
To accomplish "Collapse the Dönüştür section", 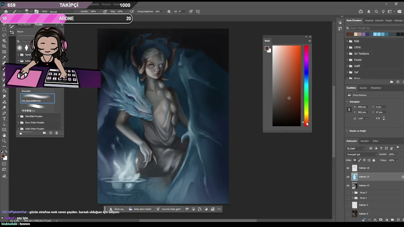I will point(347,102).
